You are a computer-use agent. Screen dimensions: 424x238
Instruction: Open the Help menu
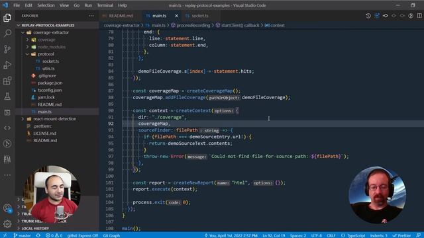pos(122,5)
